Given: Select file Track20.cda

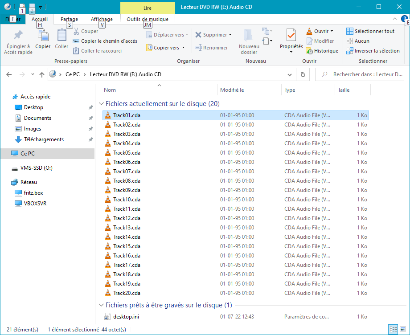Looking at the screenshot, I should pyautogui.click(x=236, y=293).
